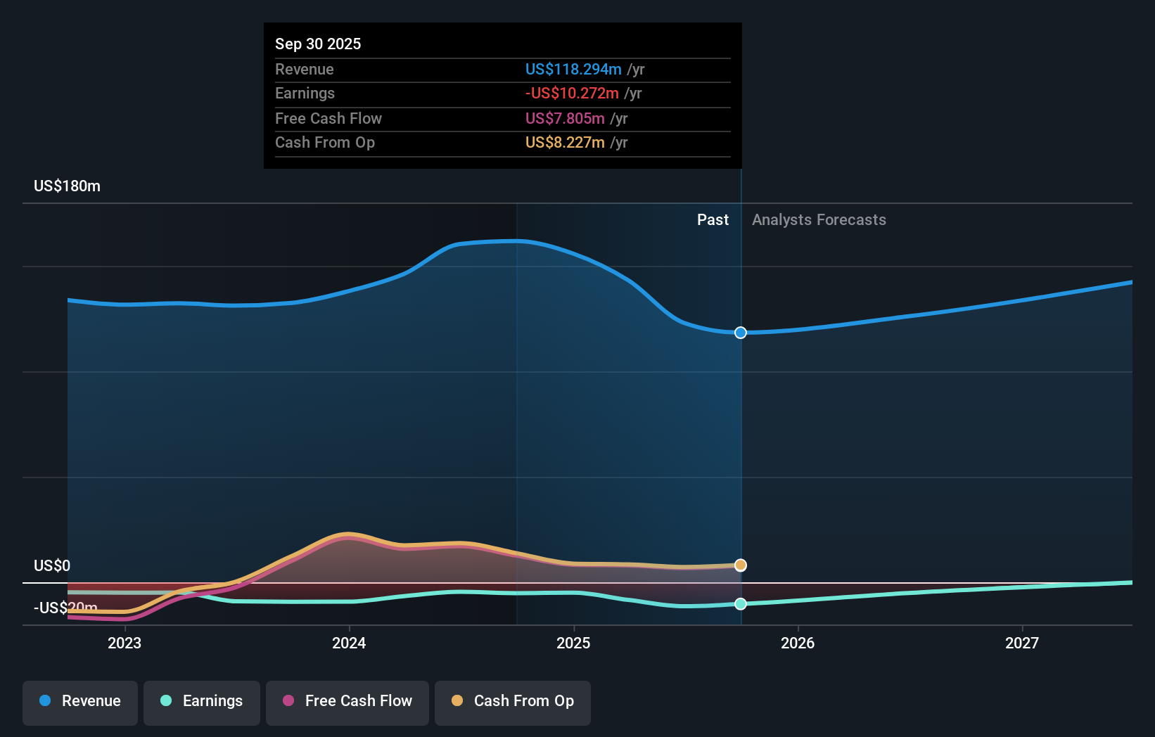Select the blue Revenue marker on the chart
This screenshot has height=737, width=1155.
739,333
